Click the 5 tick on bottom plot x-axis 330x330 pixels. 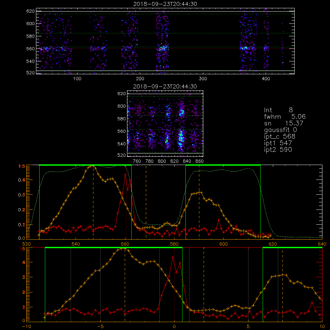point(248,327)
